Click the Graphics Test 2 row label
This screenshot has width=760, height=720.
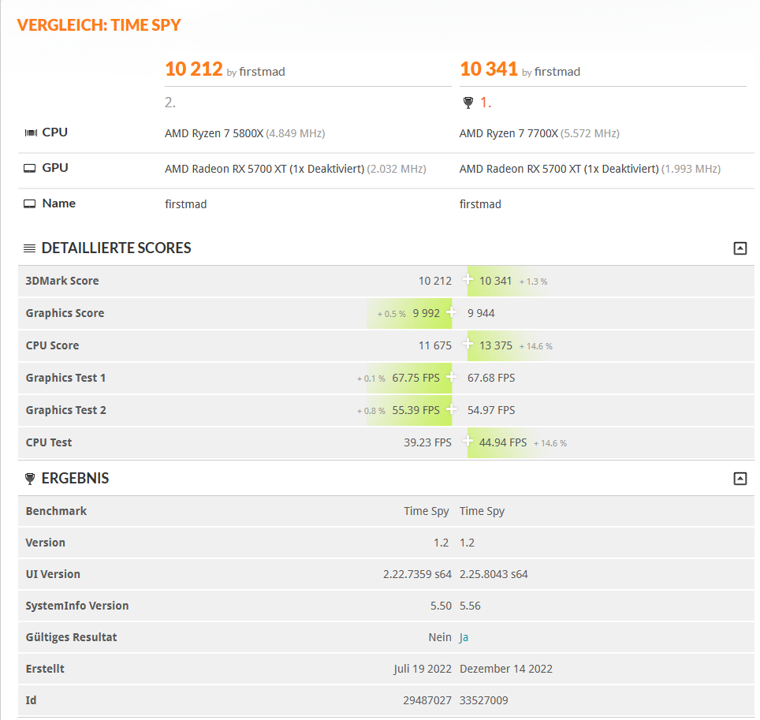tap(66, 410)
